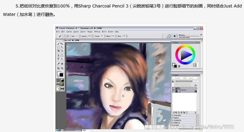Enable Freehand Strokes in property bar

tap(65, 36)
